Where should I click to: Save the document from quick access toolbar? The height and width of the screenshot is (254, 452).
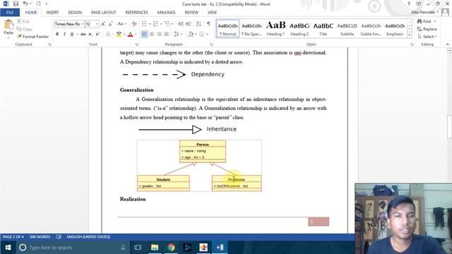click(x=16, y=4)
